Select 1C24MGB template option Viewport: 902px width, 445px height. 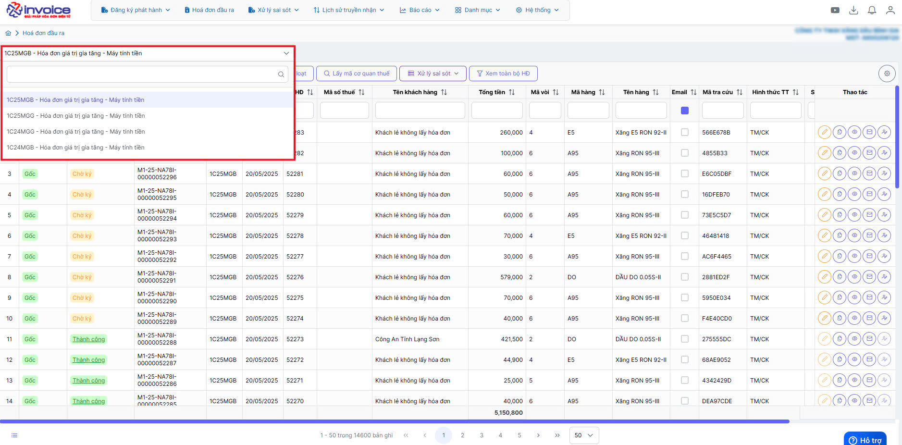coord(148,148)
